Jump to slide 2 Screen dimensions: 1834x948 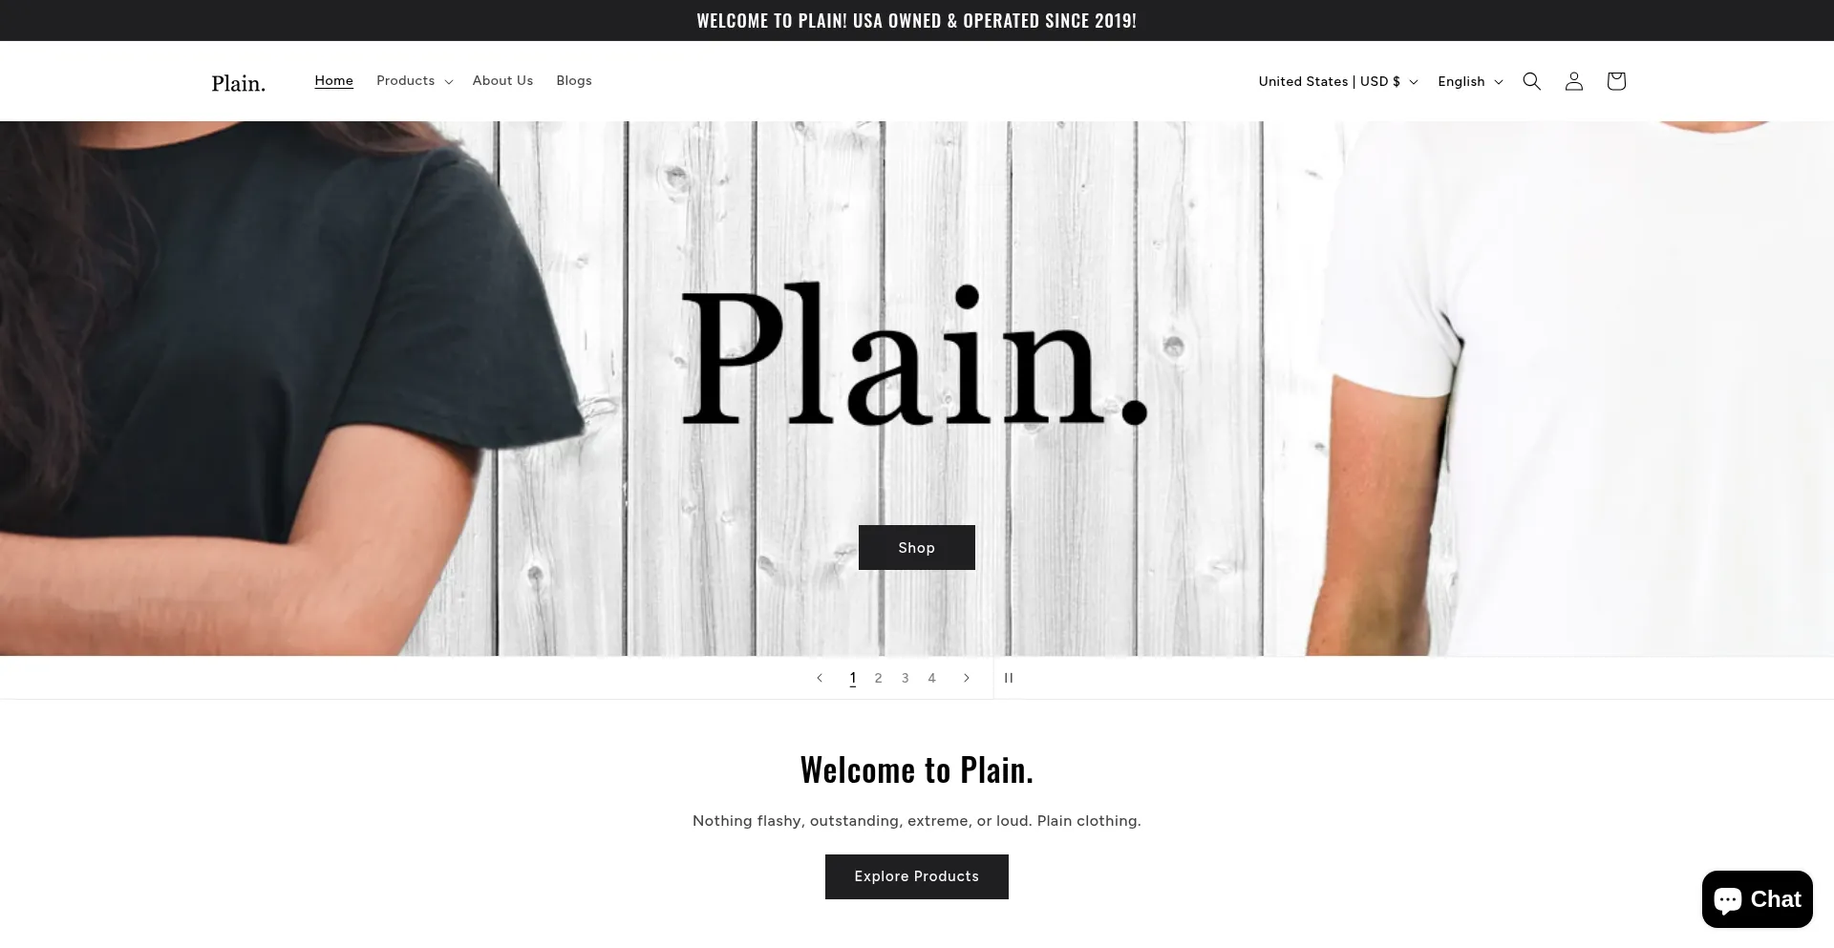[x=879, y=678]
